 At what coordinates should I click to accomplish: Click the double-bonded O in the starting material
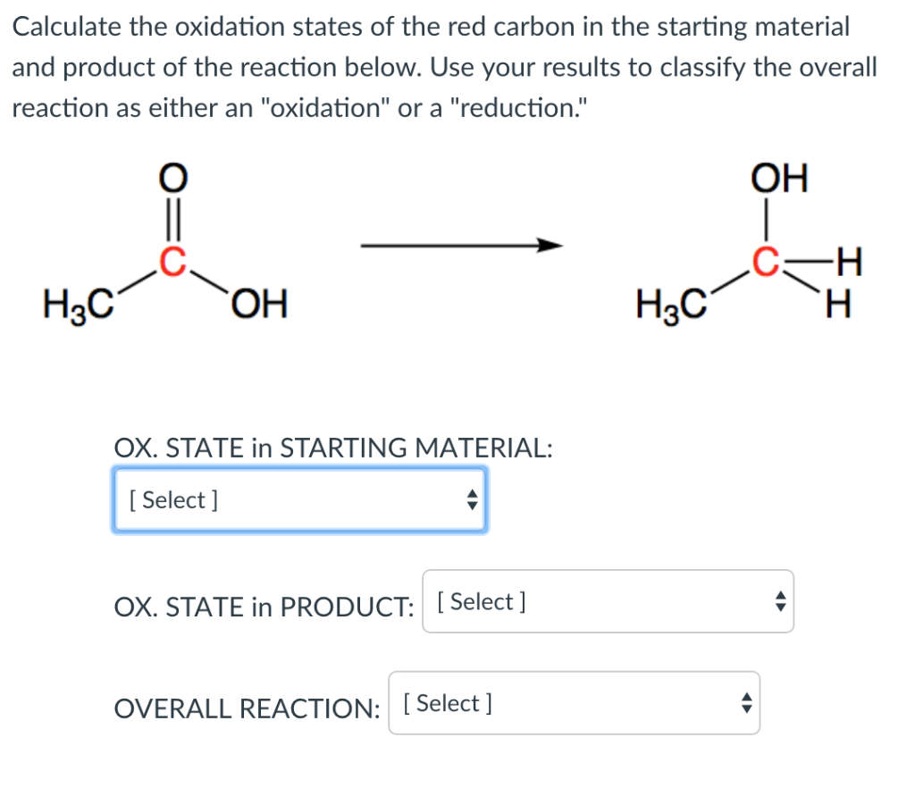click(x=172, y=178)
